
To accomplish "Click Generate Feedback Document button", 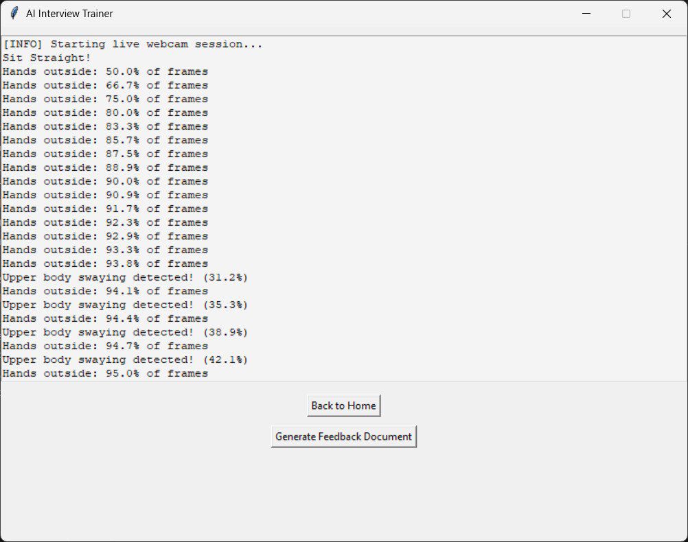I will coord(343,436).
